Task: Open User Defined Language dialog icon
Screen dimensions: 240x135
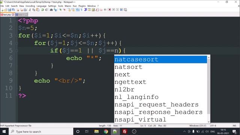Action: [89, 10]
